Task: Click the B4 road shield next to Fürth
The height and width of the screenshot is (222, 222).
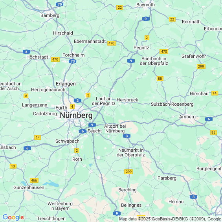Action: (72, 106)
